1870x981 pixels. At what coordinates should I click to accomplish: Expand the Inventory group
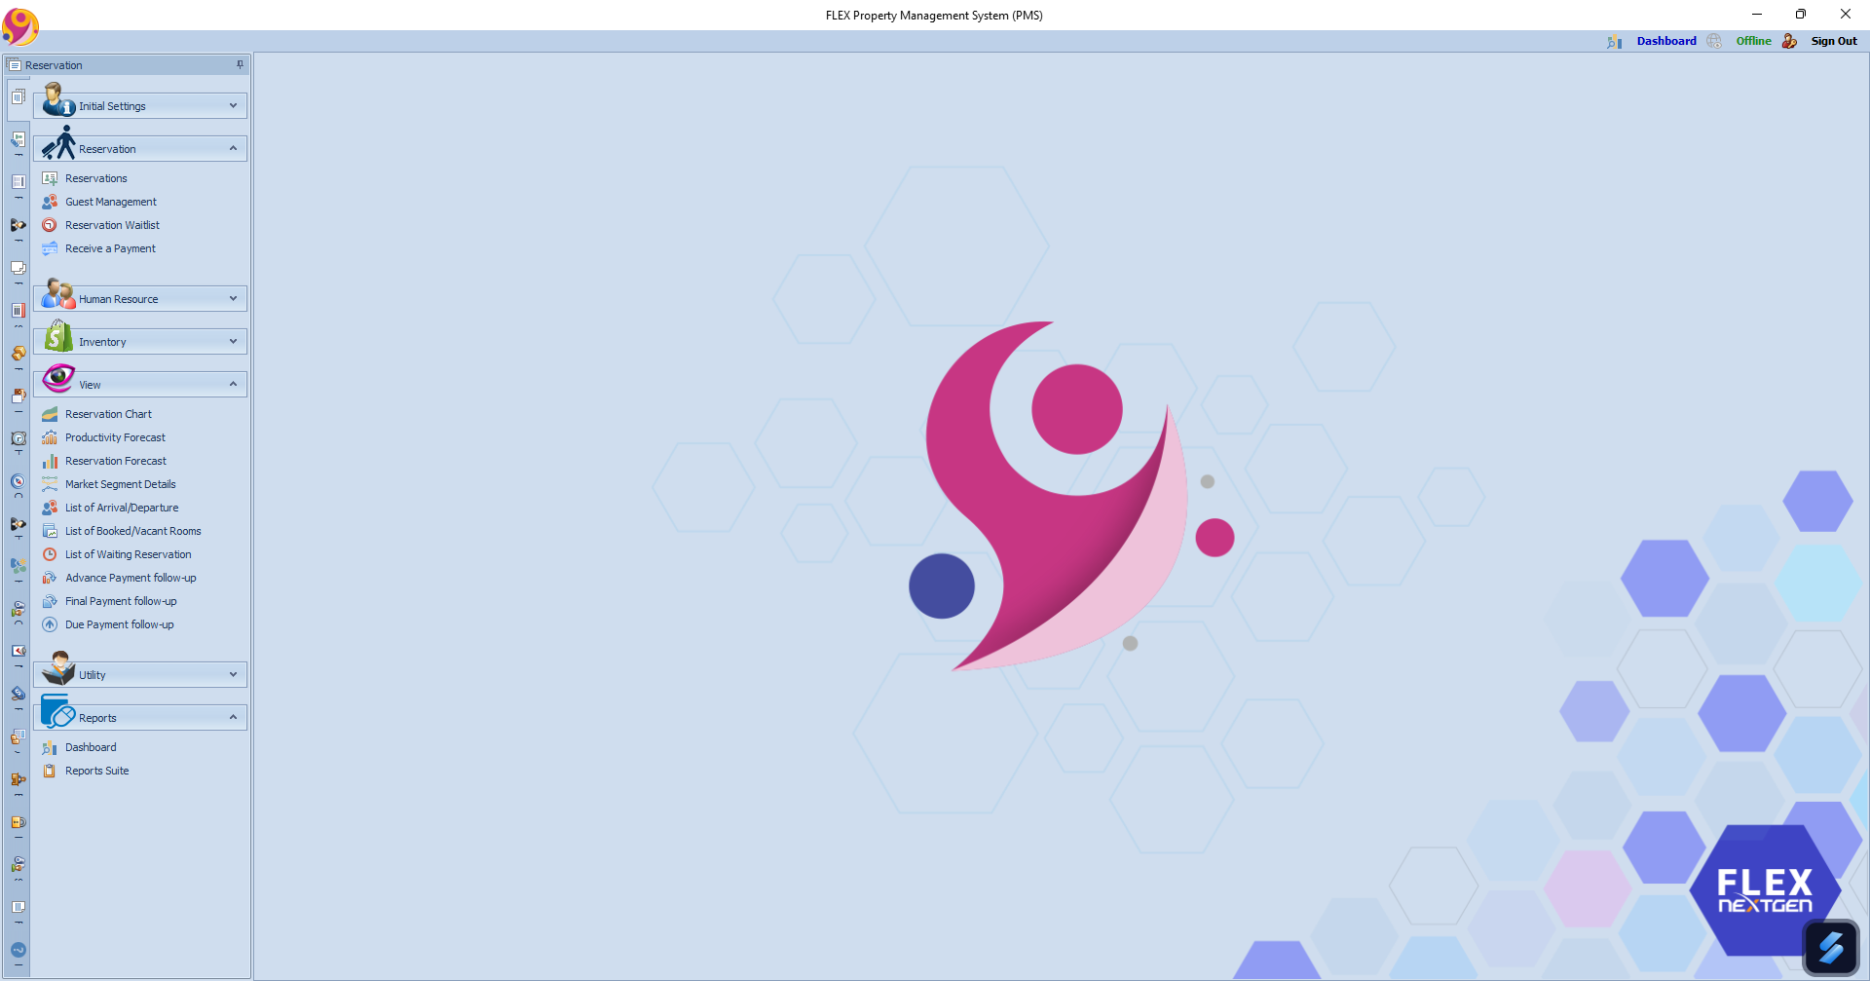233,342
